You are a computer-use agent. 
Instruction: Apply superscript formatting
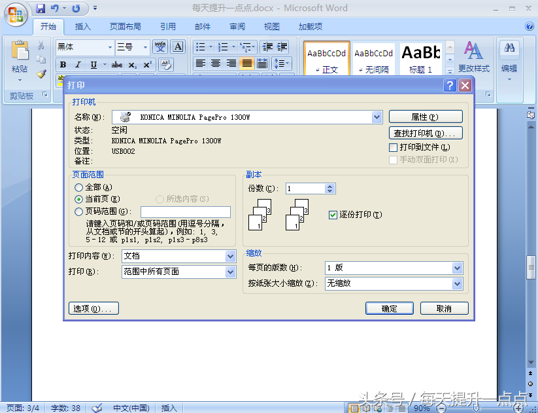click(147, 65)
